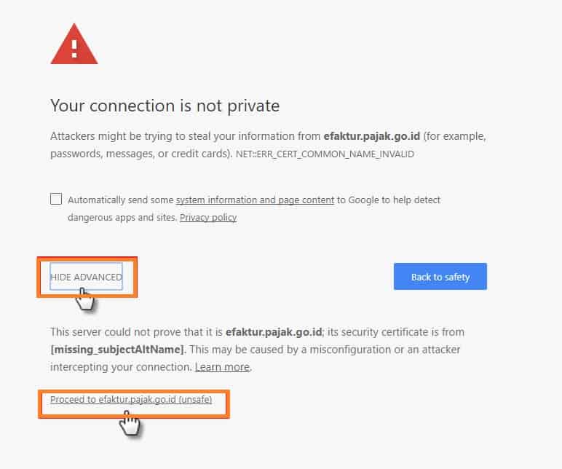Click bold efaktur.pajak.go.id in the Attackers paragraph
Viewport: 562px width, 469px height.
(x=372, y=136)
